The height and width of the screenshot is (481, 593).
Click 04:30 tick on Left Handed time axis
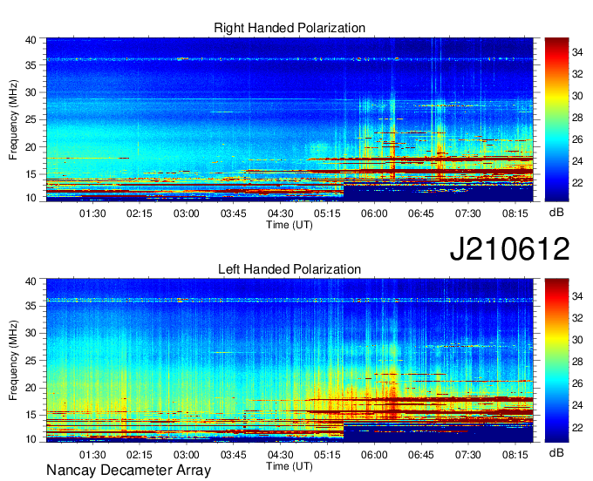[280, 455]
